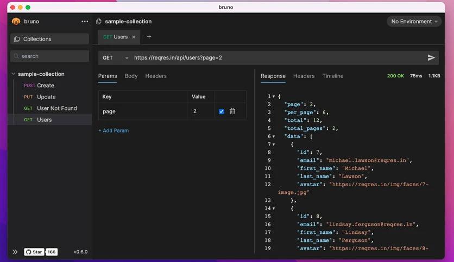
Task: Click the Add Param link
Action: 113,130
